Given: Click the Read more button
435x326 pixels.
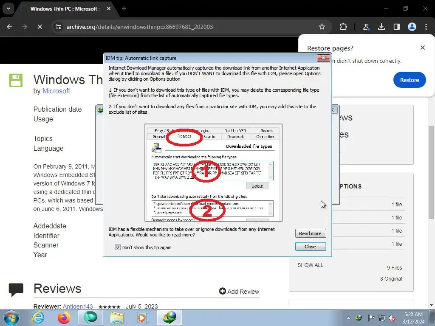Looking at the screenshot, I should coord(310,233).
